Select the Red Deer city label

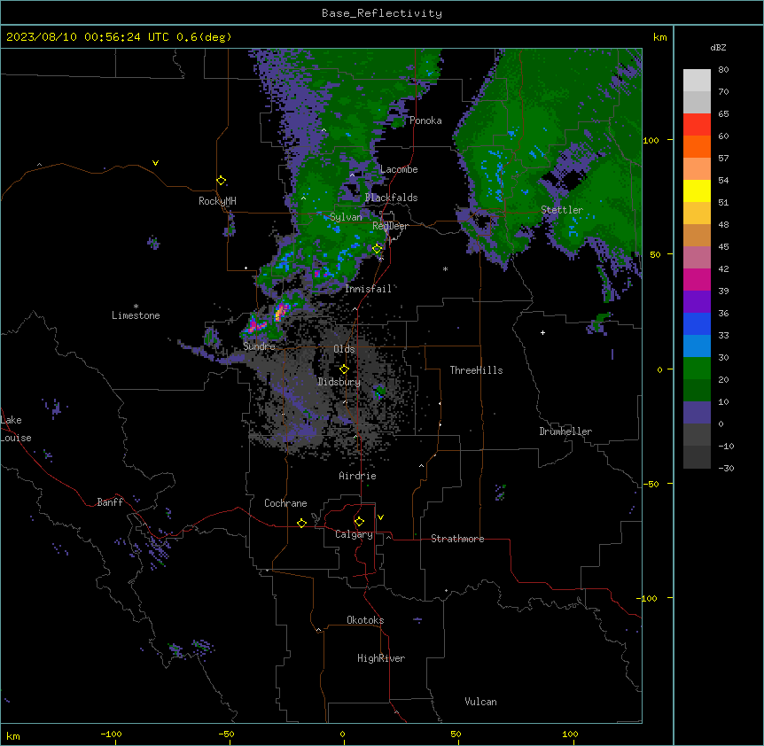pyautogui.click(x=390, y=226)
